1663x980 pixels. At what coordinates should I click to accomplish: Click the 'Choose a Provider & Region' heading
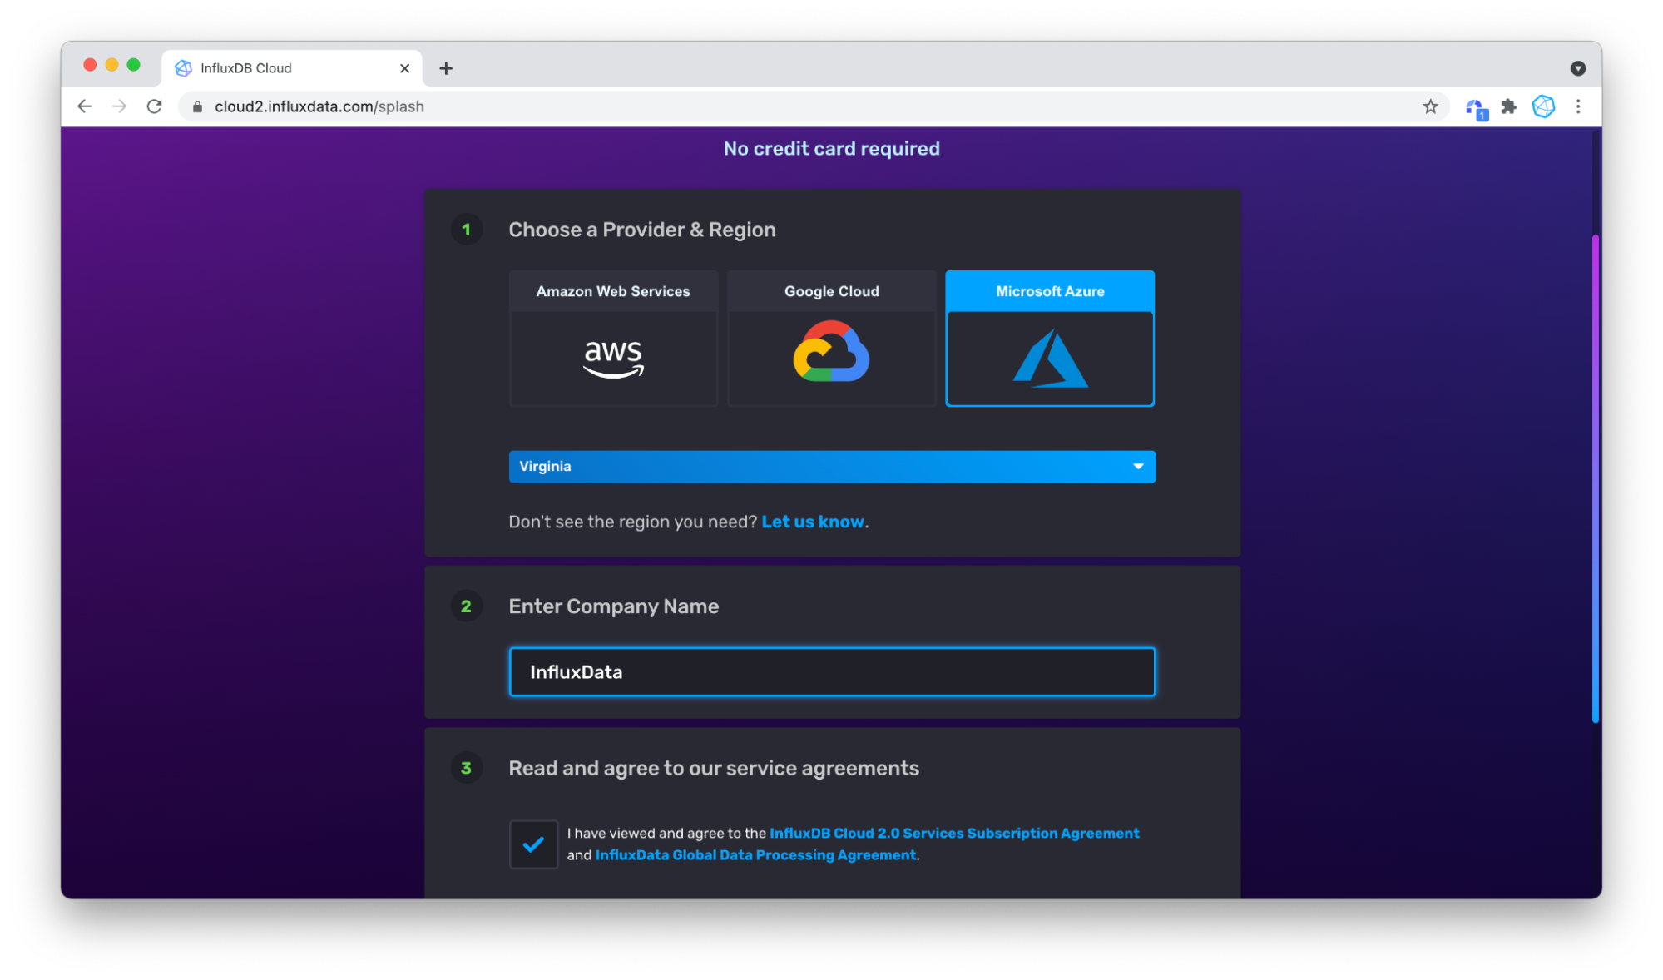click(642, 230)
